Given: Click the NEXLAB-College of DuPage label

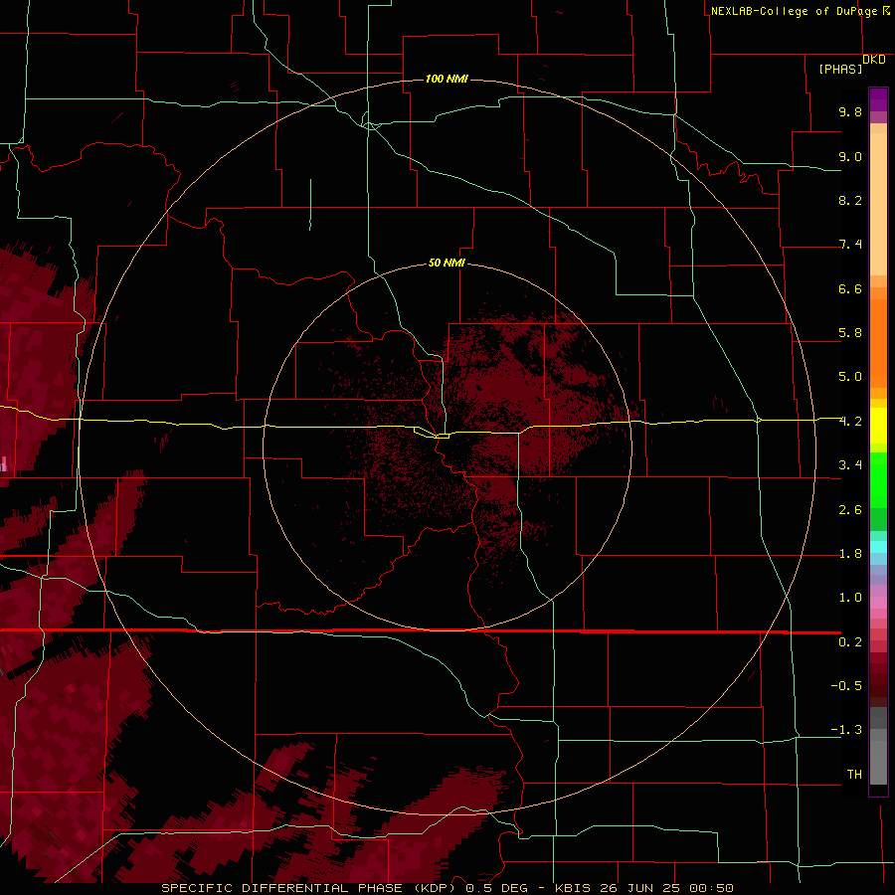Looking at the screenshot, I should coord(795,11).
